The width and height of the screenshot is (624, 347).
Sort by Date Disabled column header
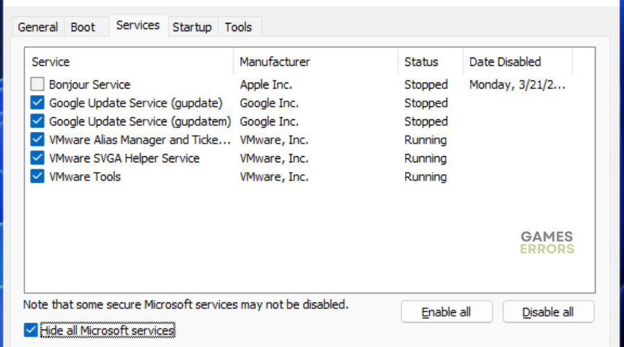pyautogui.click(x=518, y=62)
